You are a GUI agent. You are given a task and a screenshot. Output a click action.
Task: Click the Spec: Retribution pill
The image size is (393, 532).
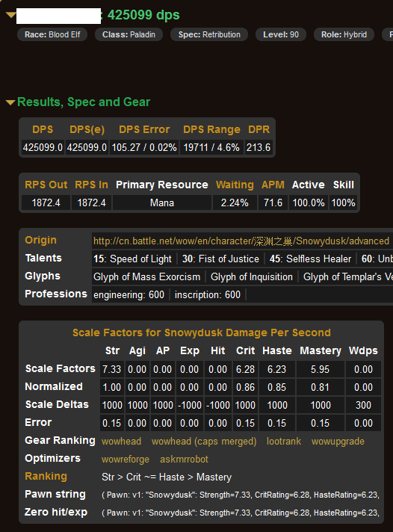tap(209, 34)
